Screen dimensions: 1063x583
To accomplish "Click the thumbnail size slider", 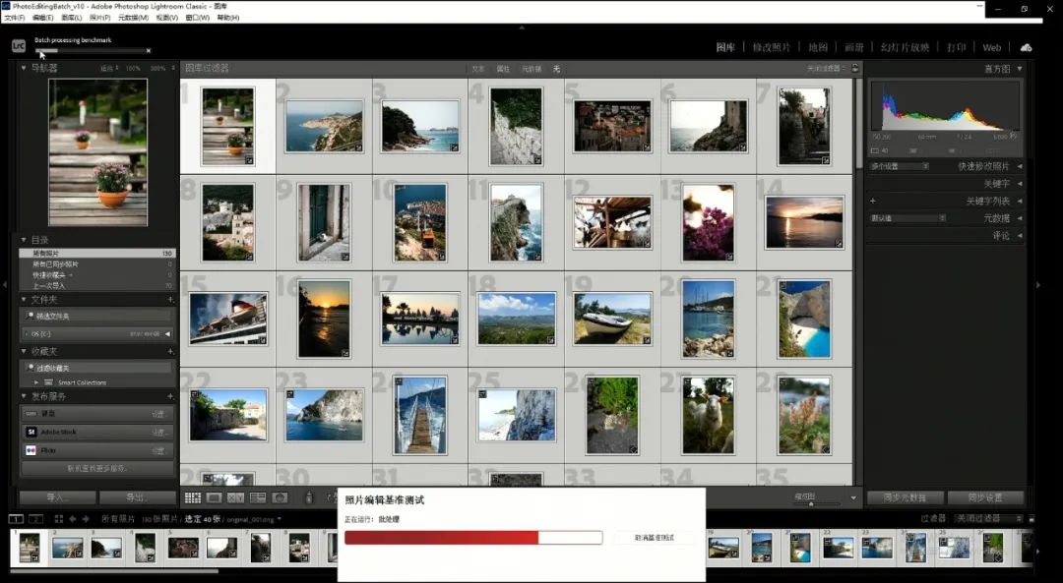I will click(811, 504).
